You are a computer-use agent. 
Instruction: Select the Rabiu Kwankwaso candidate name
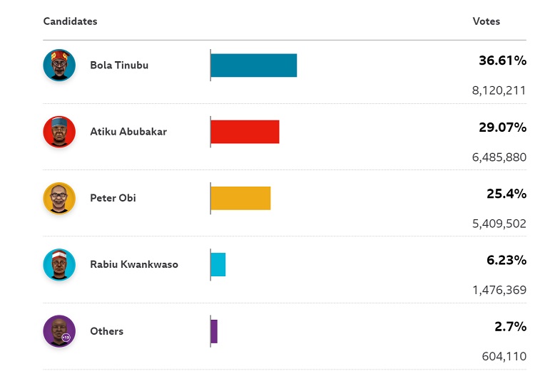tap(134, 265)
